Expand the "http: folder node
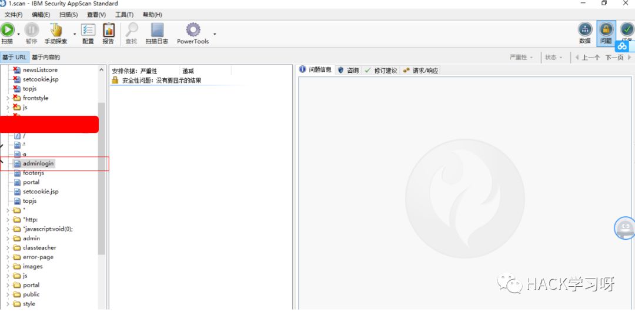The width and height of the screenshot is (635, 312). [8, 219]
